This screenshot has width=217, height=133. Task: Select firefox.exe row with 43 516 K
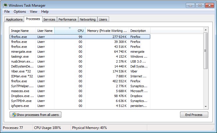coord(80,47)
